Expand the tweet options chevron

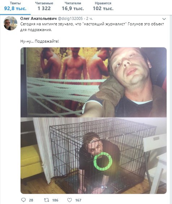coord(164,19)
